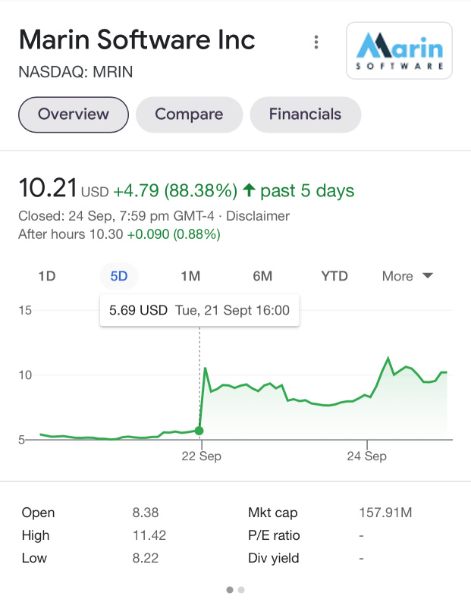Open the Financials tab
471x602 pixels.
pyautogui.click(x=305, y=114)
